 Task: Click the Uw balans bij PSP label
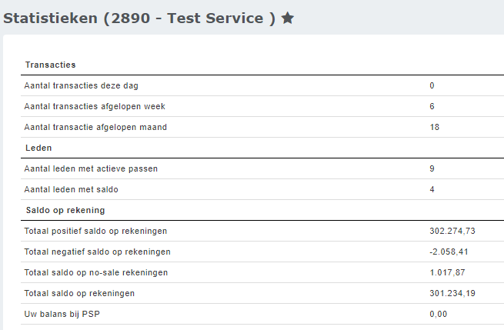[63, 313]
